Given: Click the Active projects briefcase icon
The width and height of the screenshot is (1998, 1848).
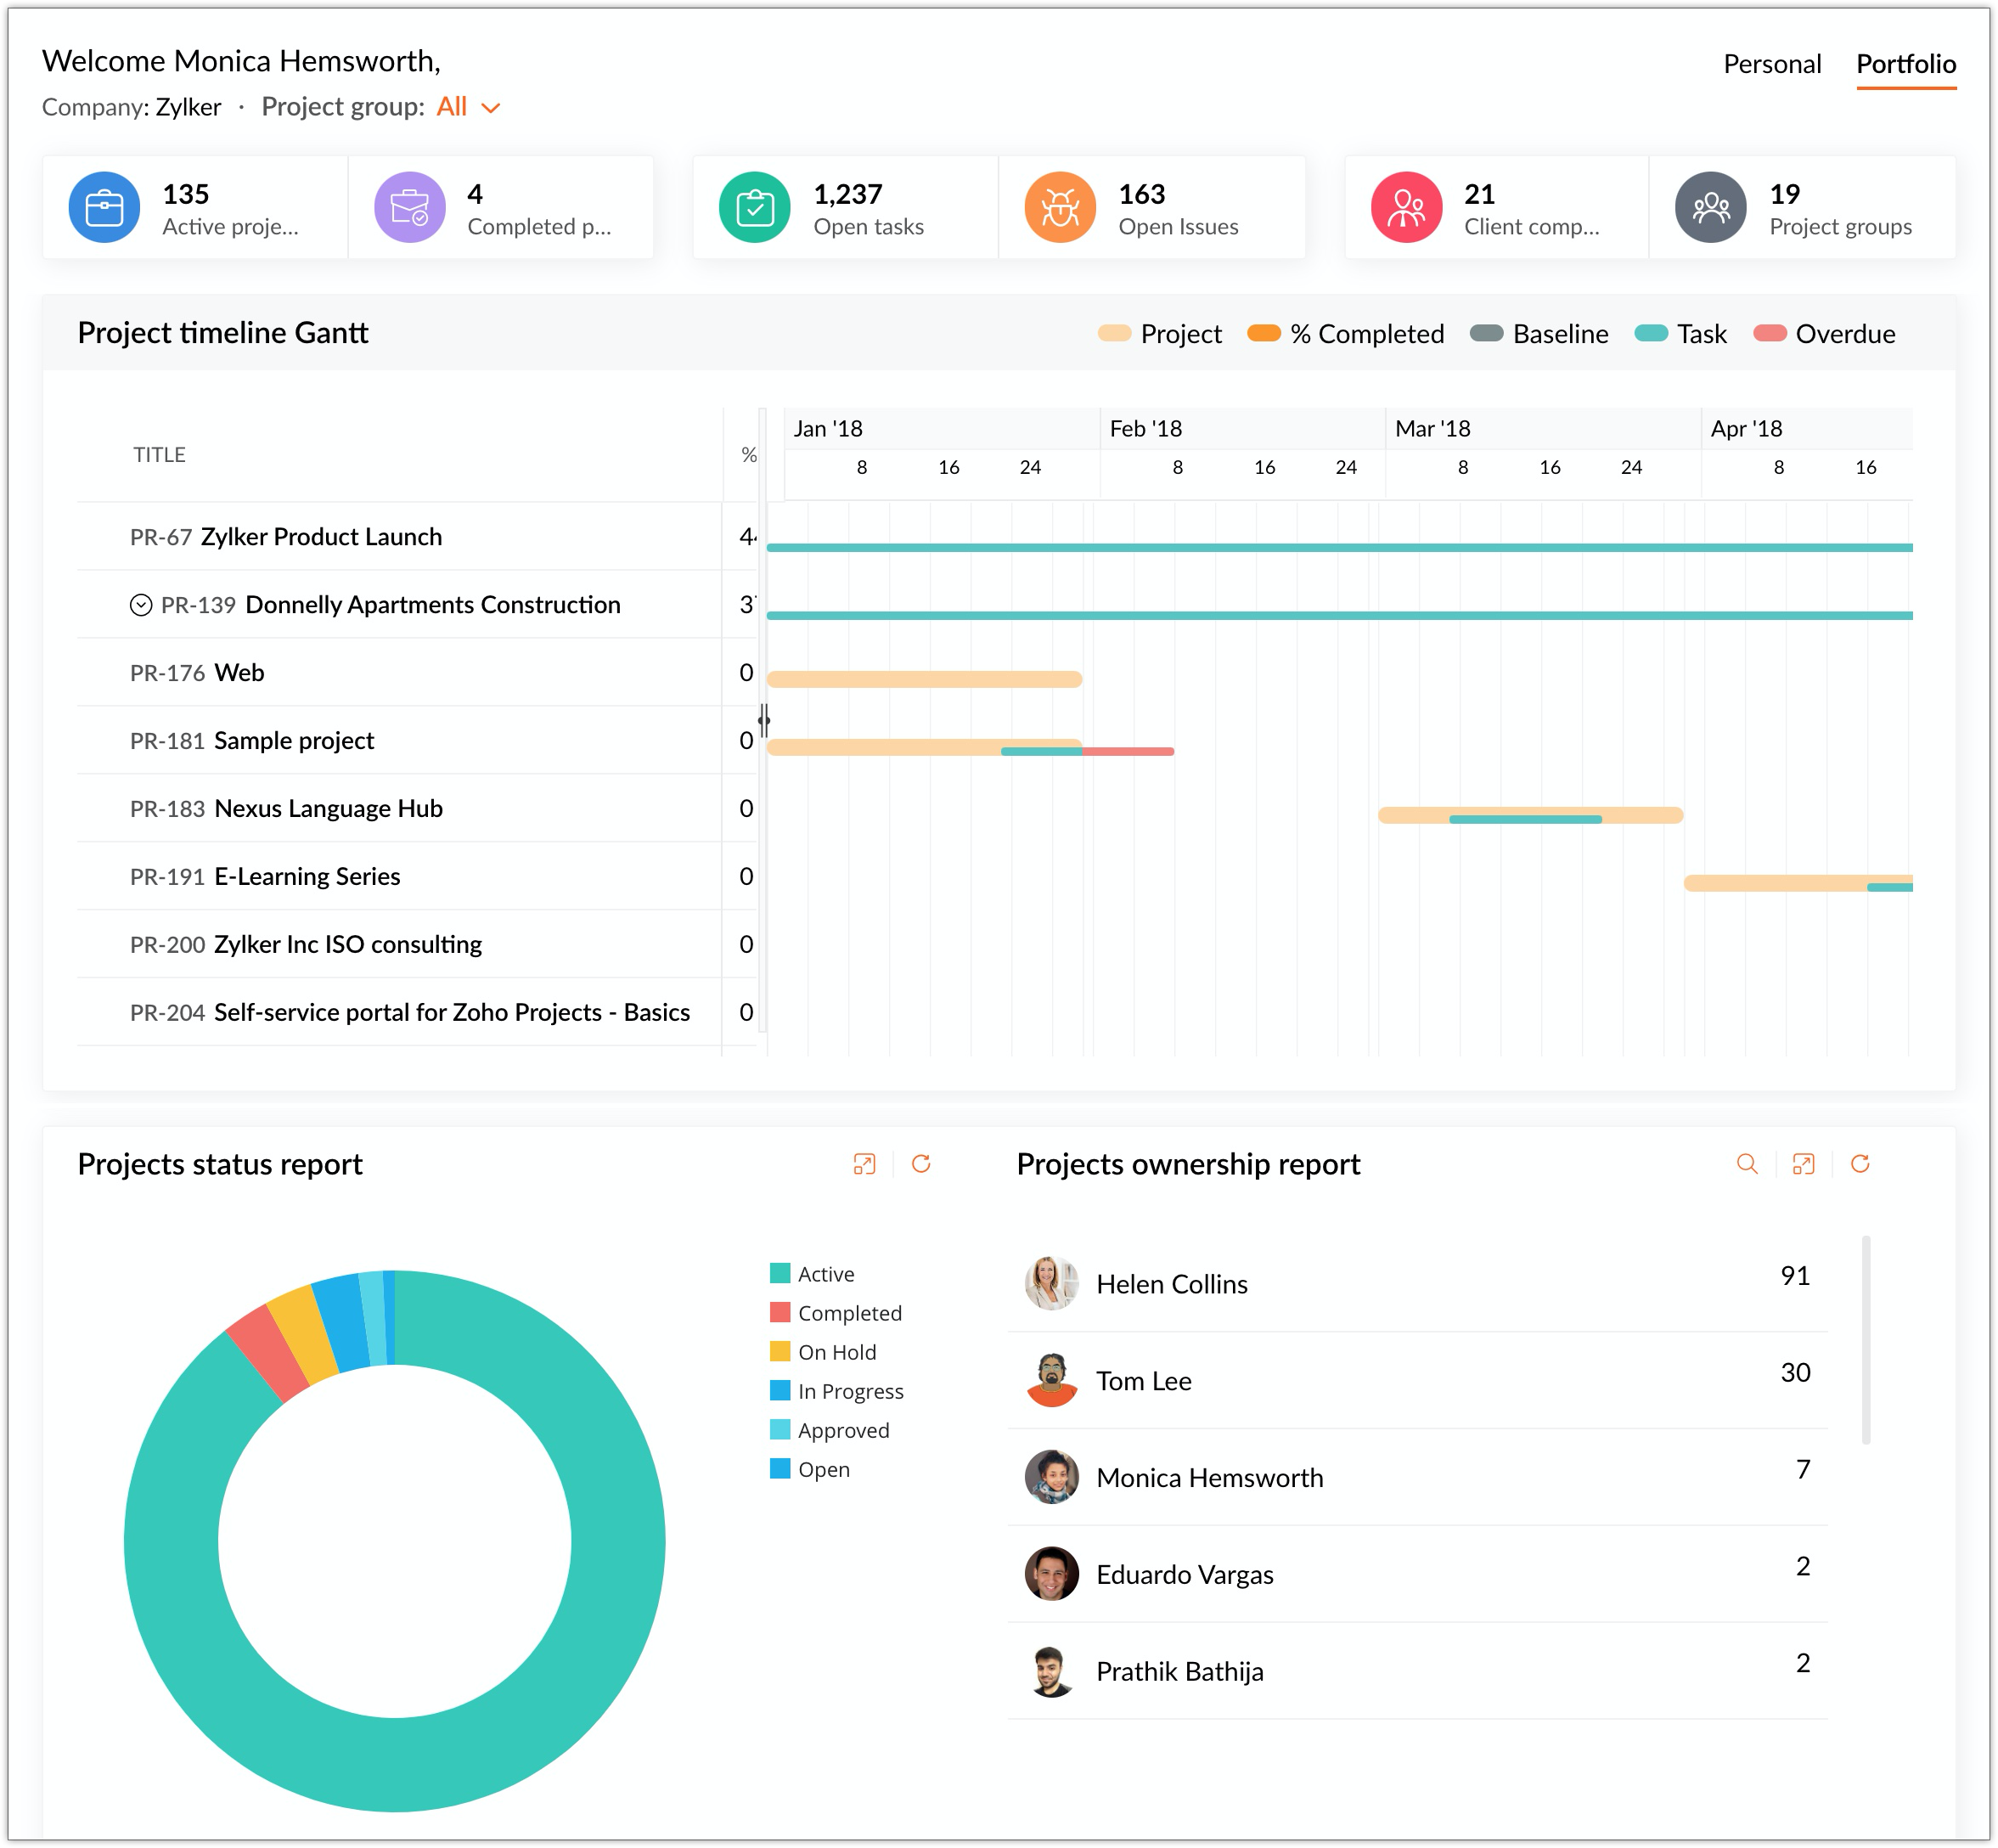Looking at the screenshot, I should pyautogui.click(x=104, y=208).
